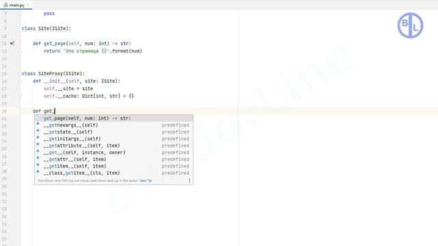Choose __class_getitem__(cls, item) completion
Screen dimensions: 438x246
point(114,173)
